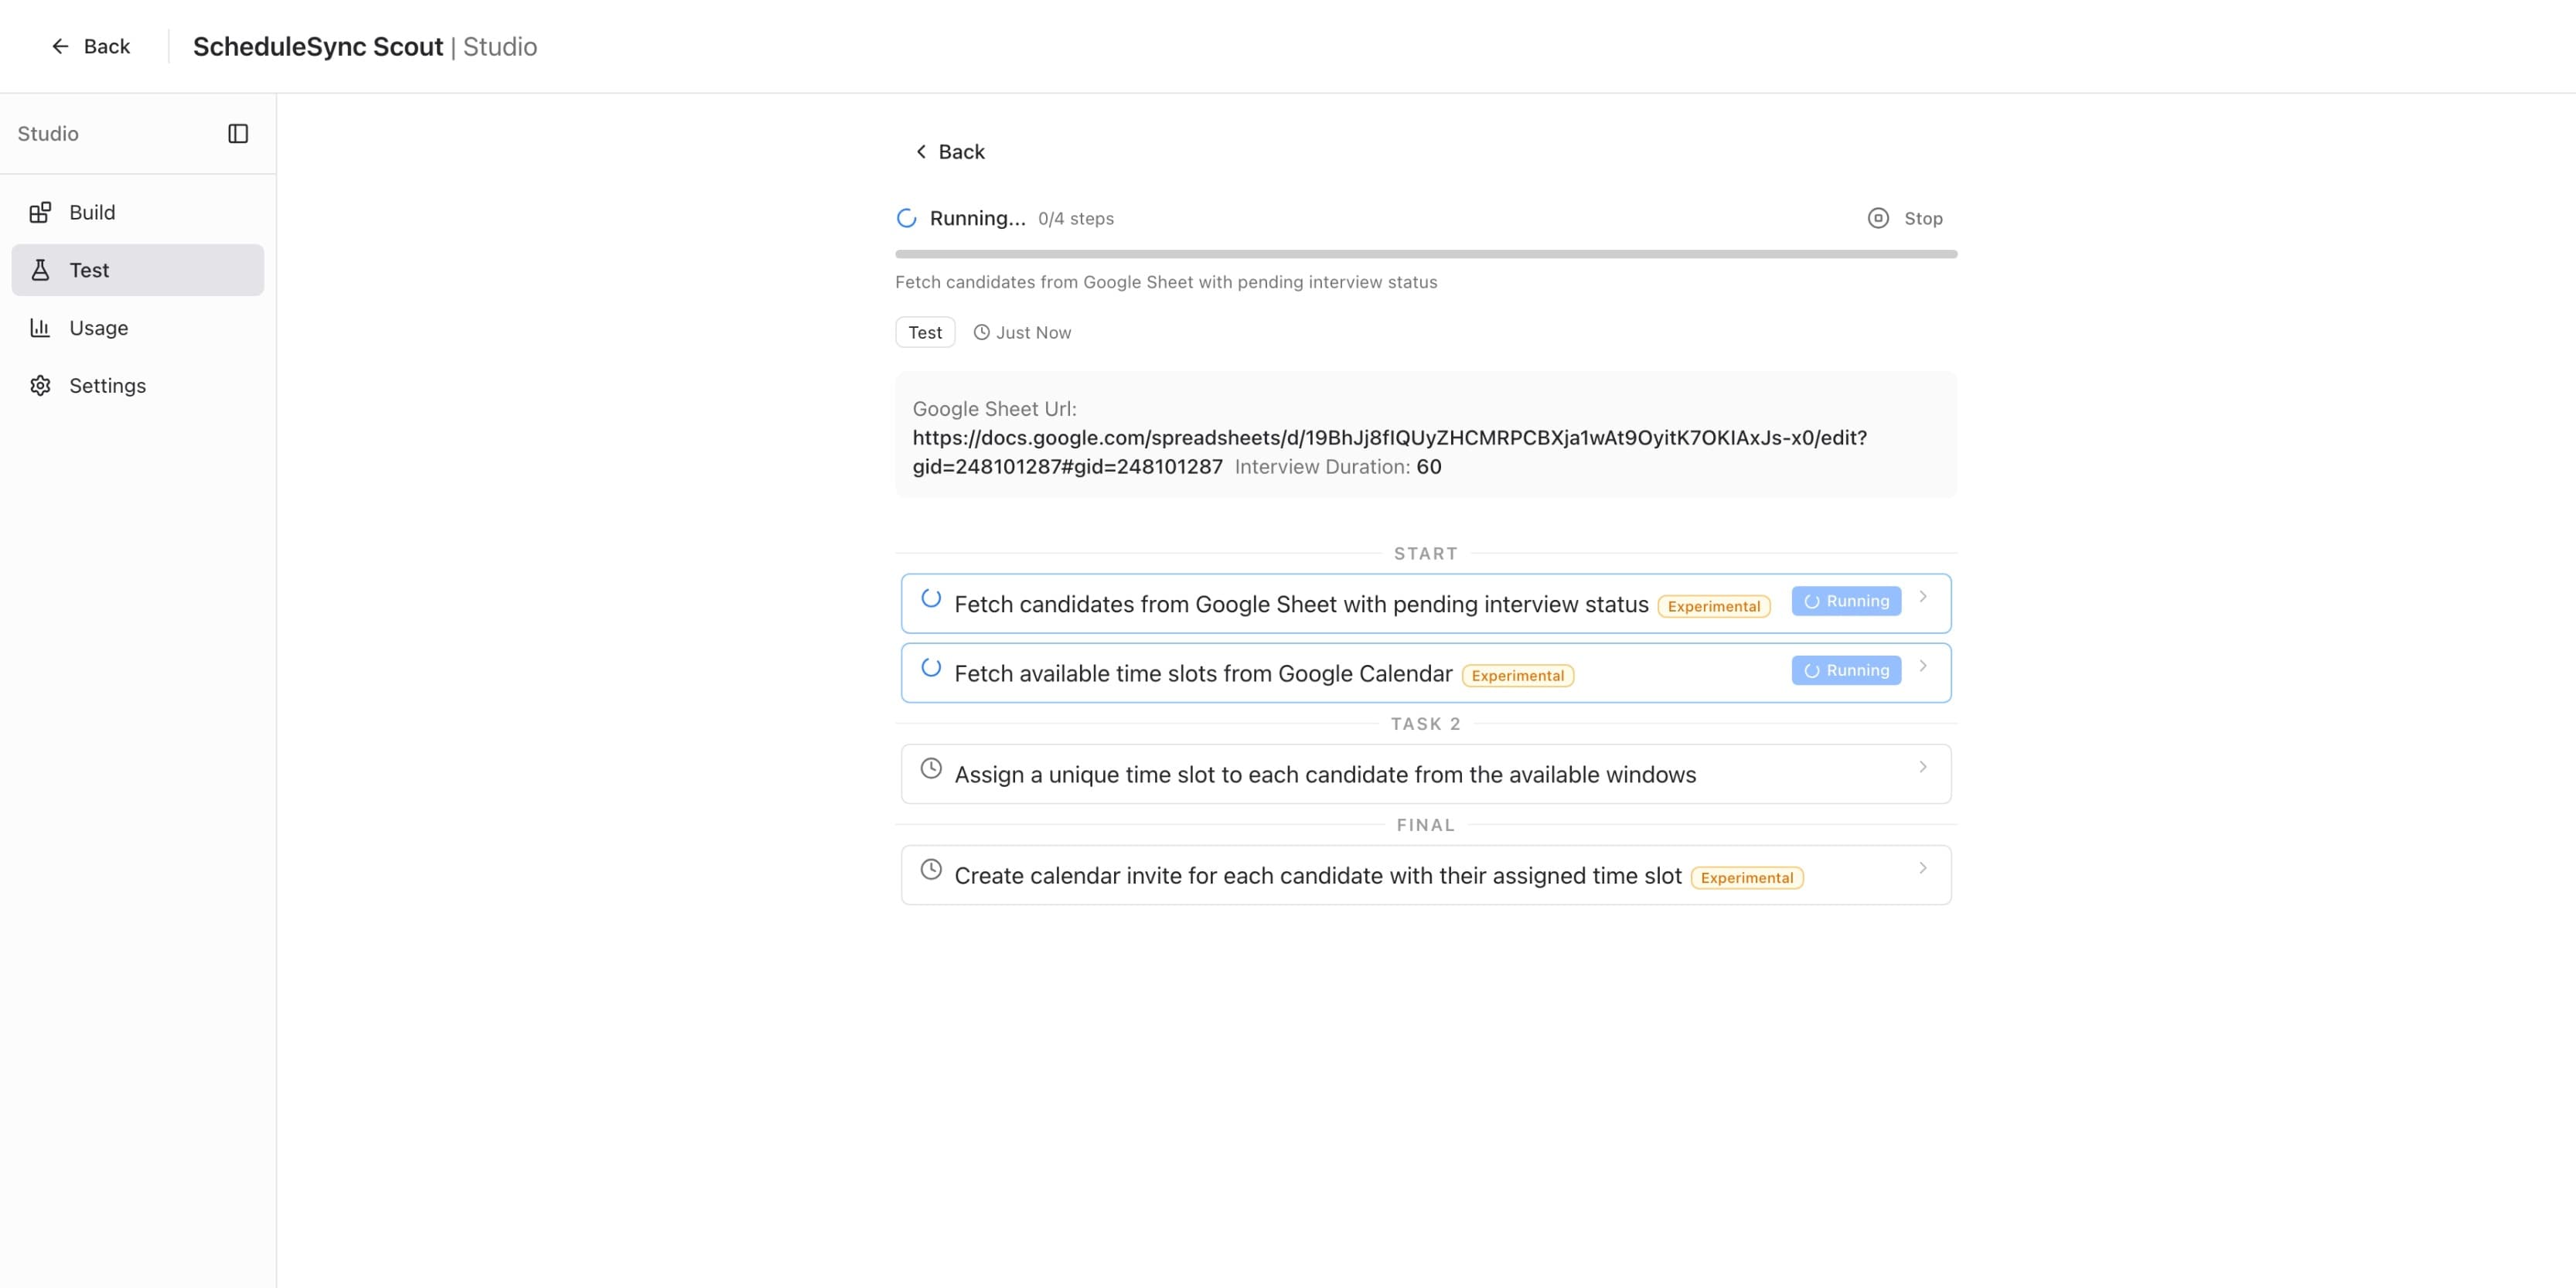Click the clock icon beside Just Now

[x=982, y=333]
